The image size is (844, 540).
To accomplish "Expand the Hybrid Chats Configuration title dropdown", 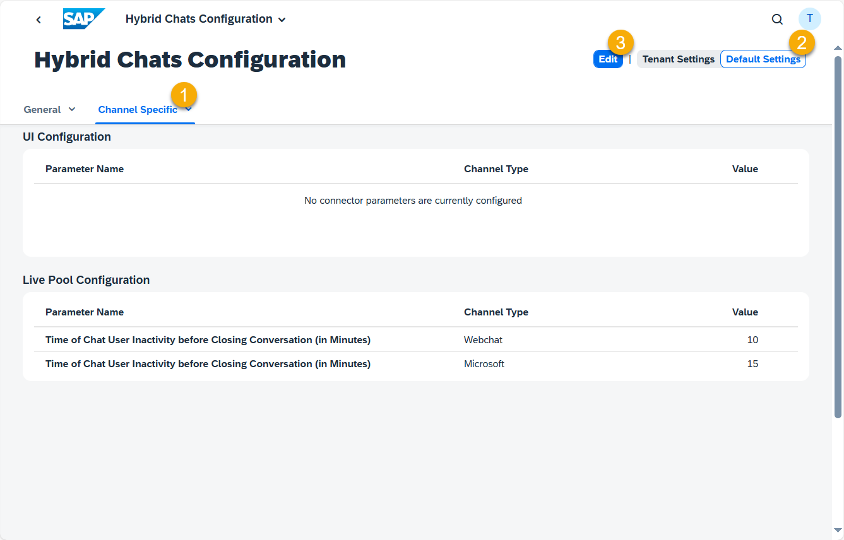I will pyautogui.click(x=282, y=20).
